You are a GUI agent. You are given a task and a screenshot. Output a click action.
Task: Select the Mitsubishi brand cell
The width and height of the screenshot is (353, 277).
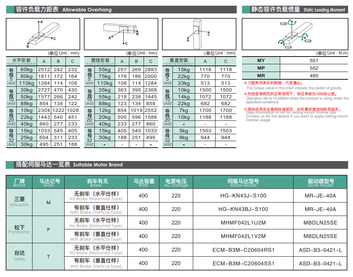pyautogui.click(x=19, y=202)
